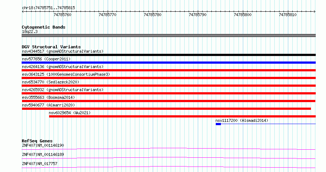This screenshot has height=172, width=326.
Task: Select the esv3643125 1000Genomes label
Action: [x=66, y=74]
